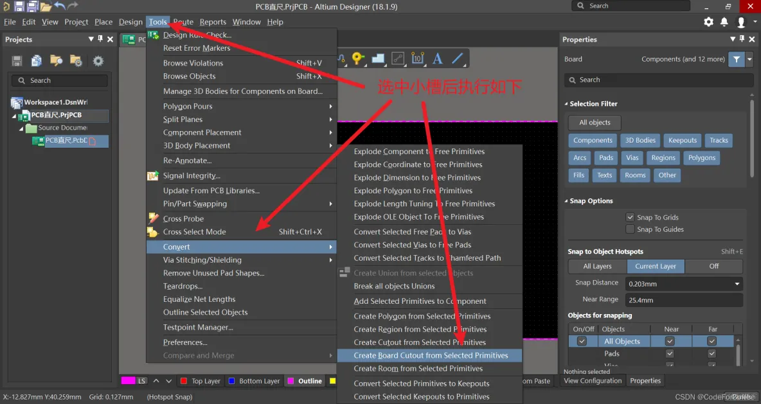This screenshot has height=404, width=761.
Task: Collapse the Source Documents tree folder
Action: pyautogui.click(x=21, y=128)
